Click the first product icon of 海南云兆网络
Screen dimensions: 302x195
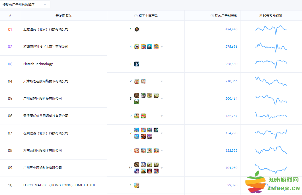pos(137,150)
